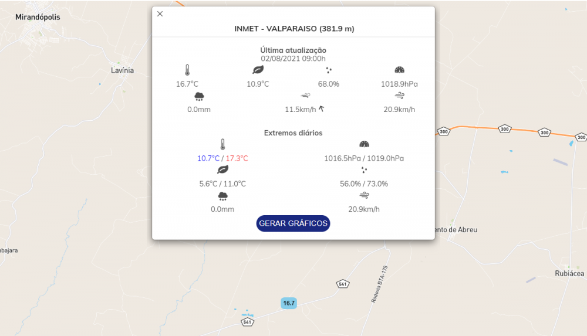Click the pressure gauge icon above 1018.9hPa
The width and height of the screenshot is (587, 336).
point(399,70)
